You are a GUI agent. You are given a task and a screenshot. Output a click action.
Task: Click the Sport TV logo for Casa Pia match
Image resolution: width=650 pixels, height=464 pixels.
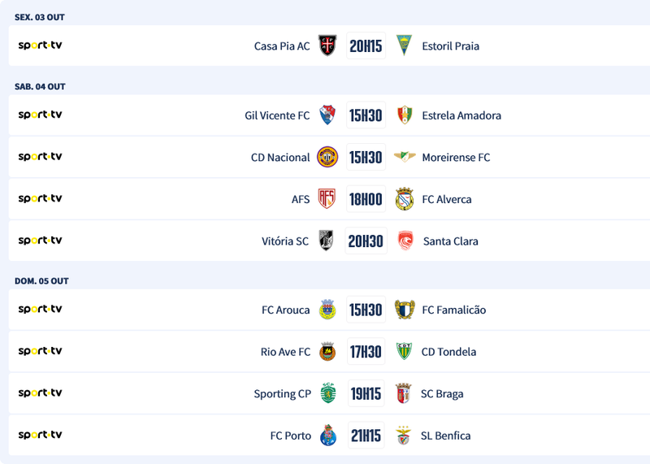pyautogui.click(x=40, y=46)
